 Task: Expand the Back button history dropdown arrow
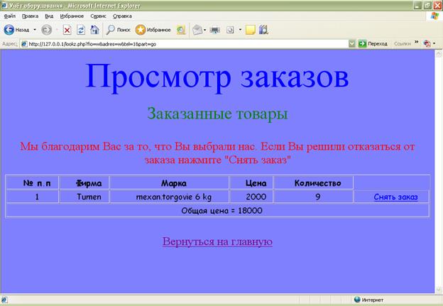34,30
